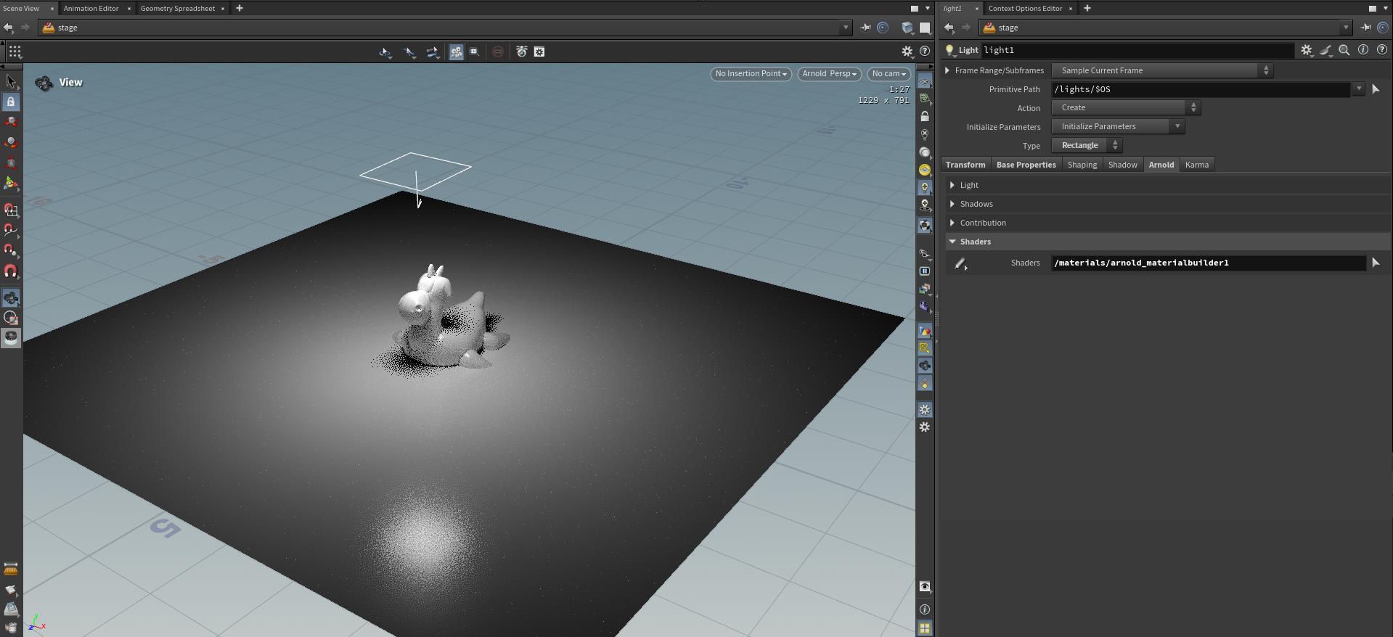
Task: Open the parameter pane gear menu
Action: pos(1306,50)
